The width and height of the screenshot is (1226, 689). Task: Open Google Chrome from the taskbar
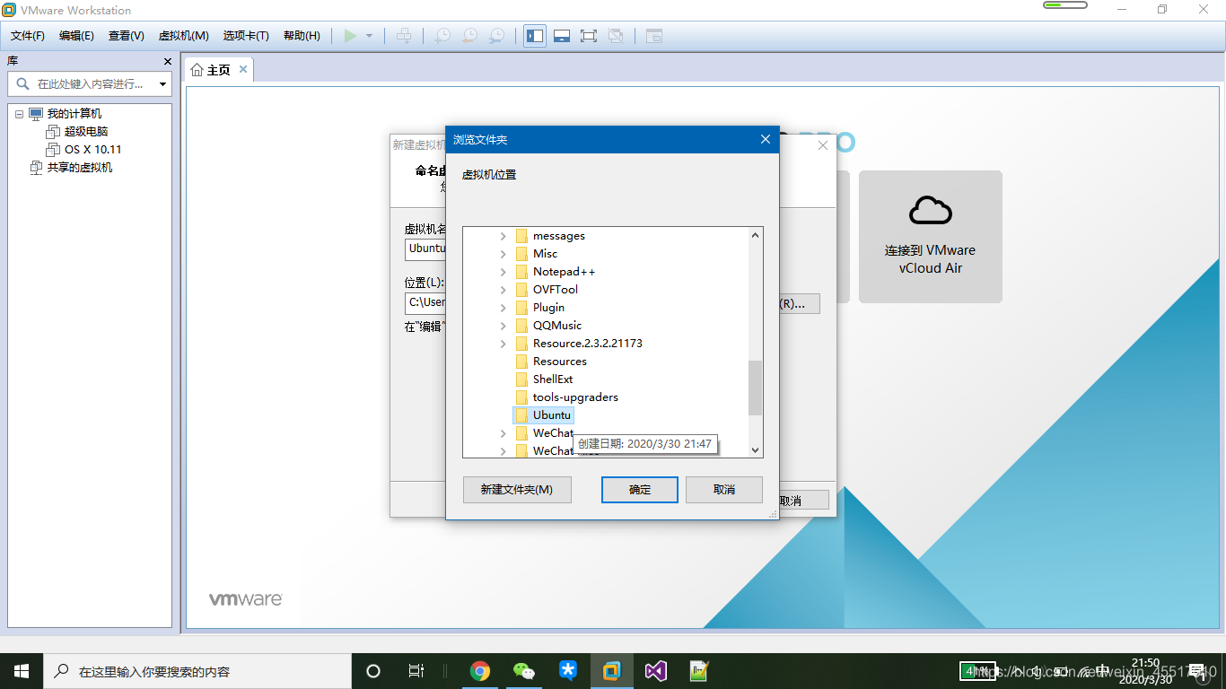coord(480,671)
